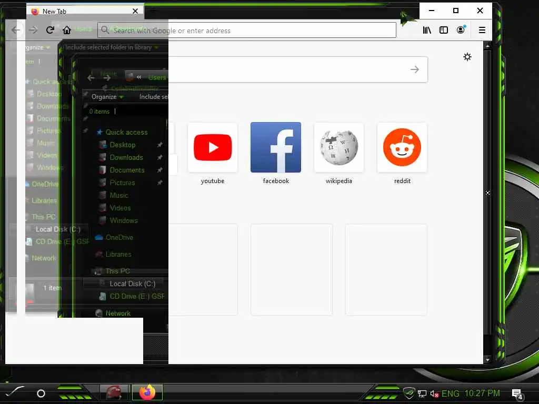Open Documents in Explorer navigation pane
The image size is (539, 404).
[x=127, y=170]
